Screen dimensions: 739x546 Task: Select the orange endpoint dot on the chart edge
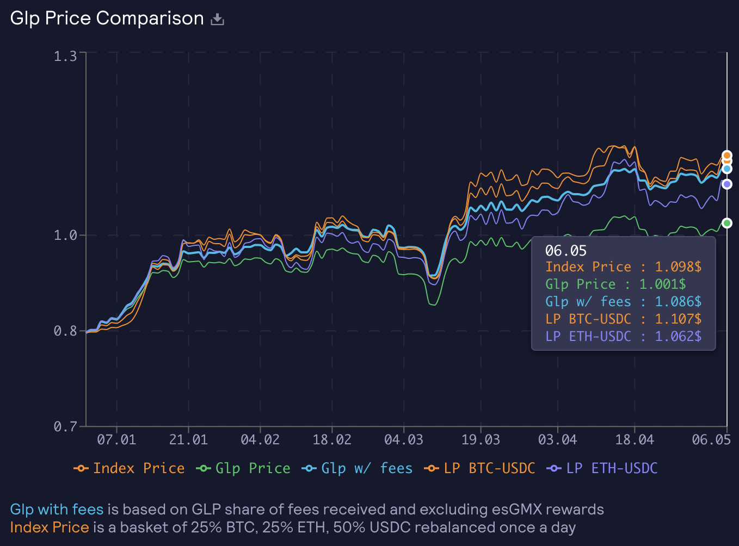727,155
